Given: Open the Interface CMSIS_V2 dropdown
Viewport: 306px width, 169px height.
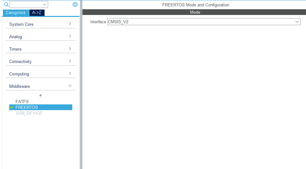Looking at the screenshot, I should (x=204, y=22).
